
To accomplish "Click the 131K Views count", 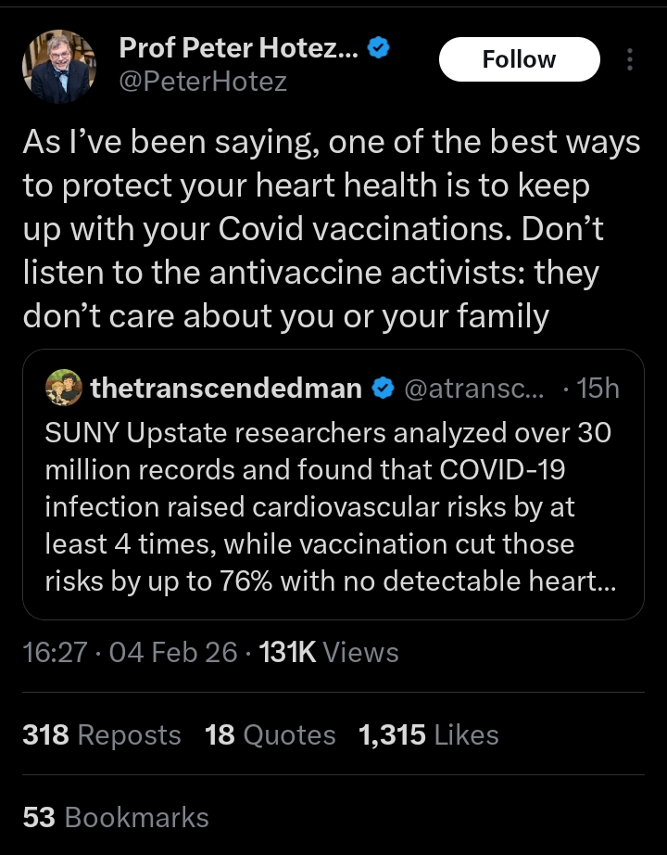I will point(329,652).
